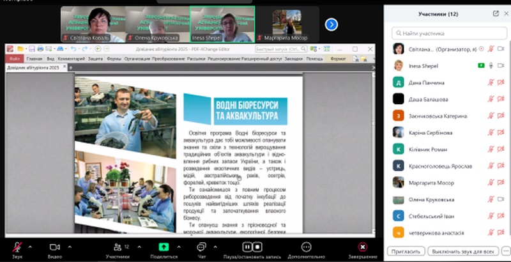511x262 pixels.
Task: Close the Довідник абітурієнта 2025 document tab
Action: click(65, 67)
